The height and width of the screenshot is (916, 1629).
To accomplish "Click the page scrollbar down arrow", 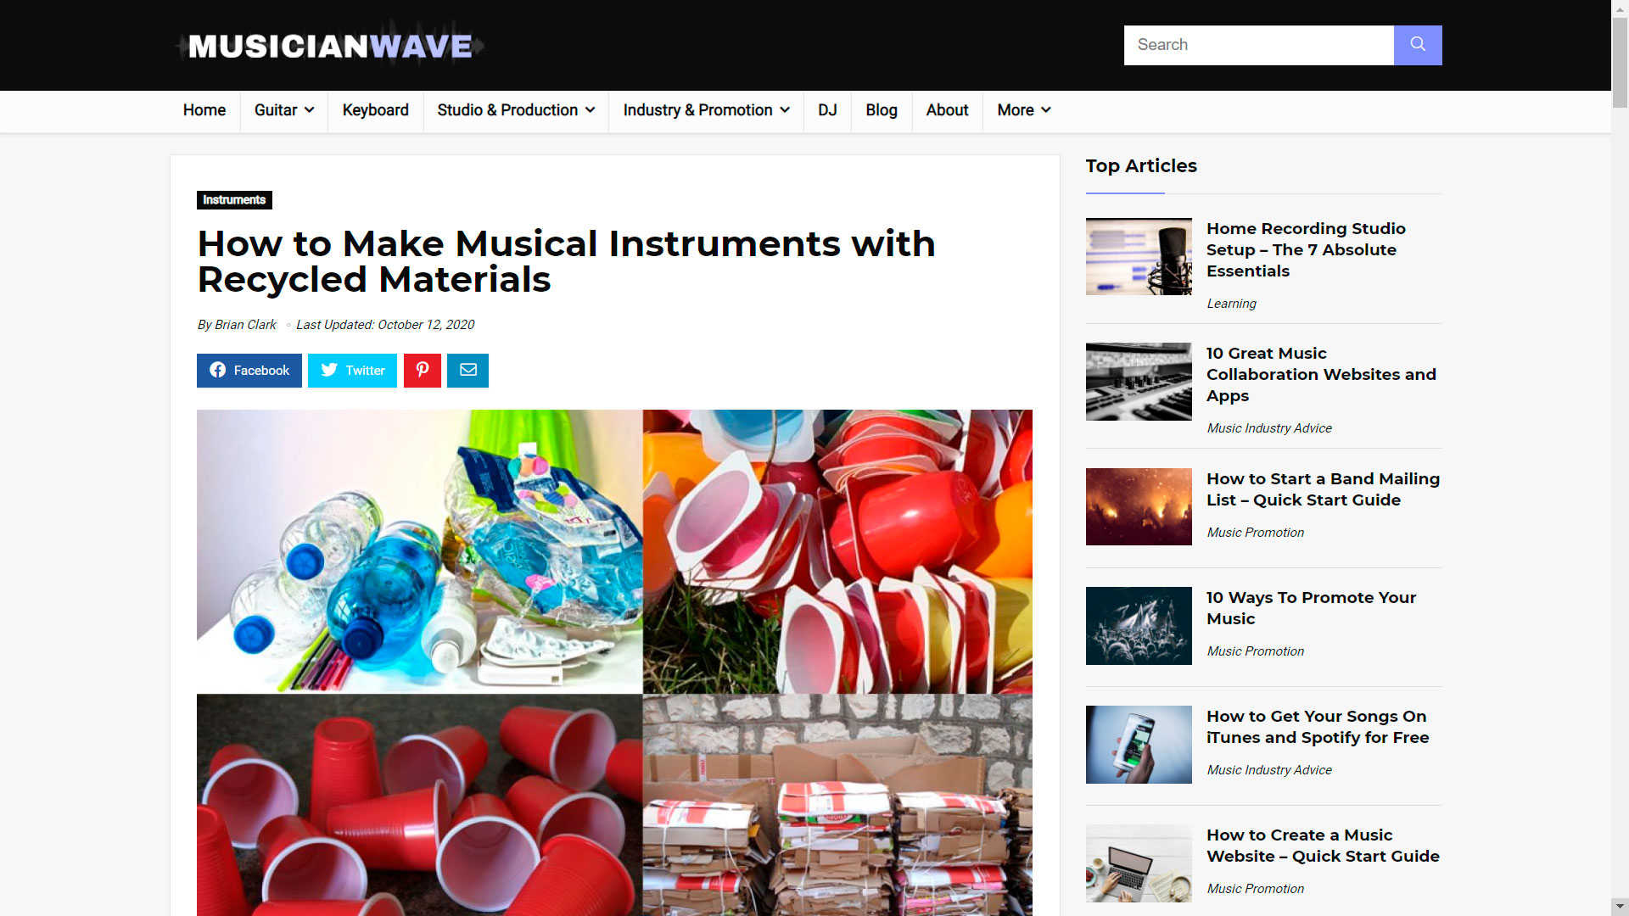I will click(1620, 907).
